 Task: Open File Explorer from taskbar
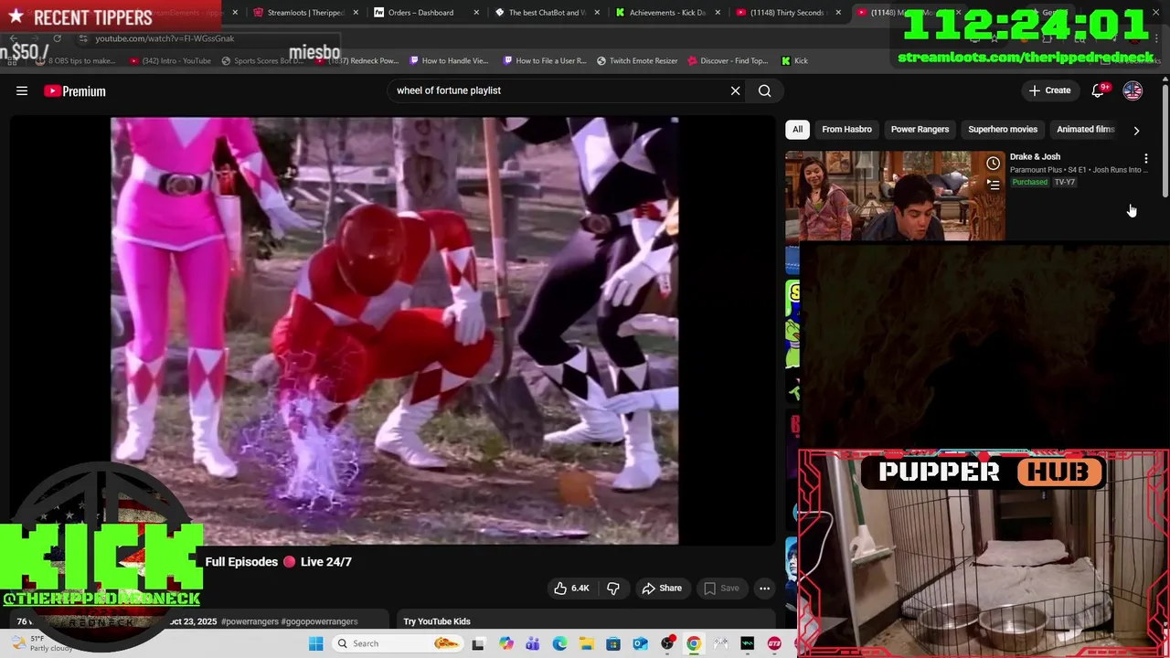(587, 643)
